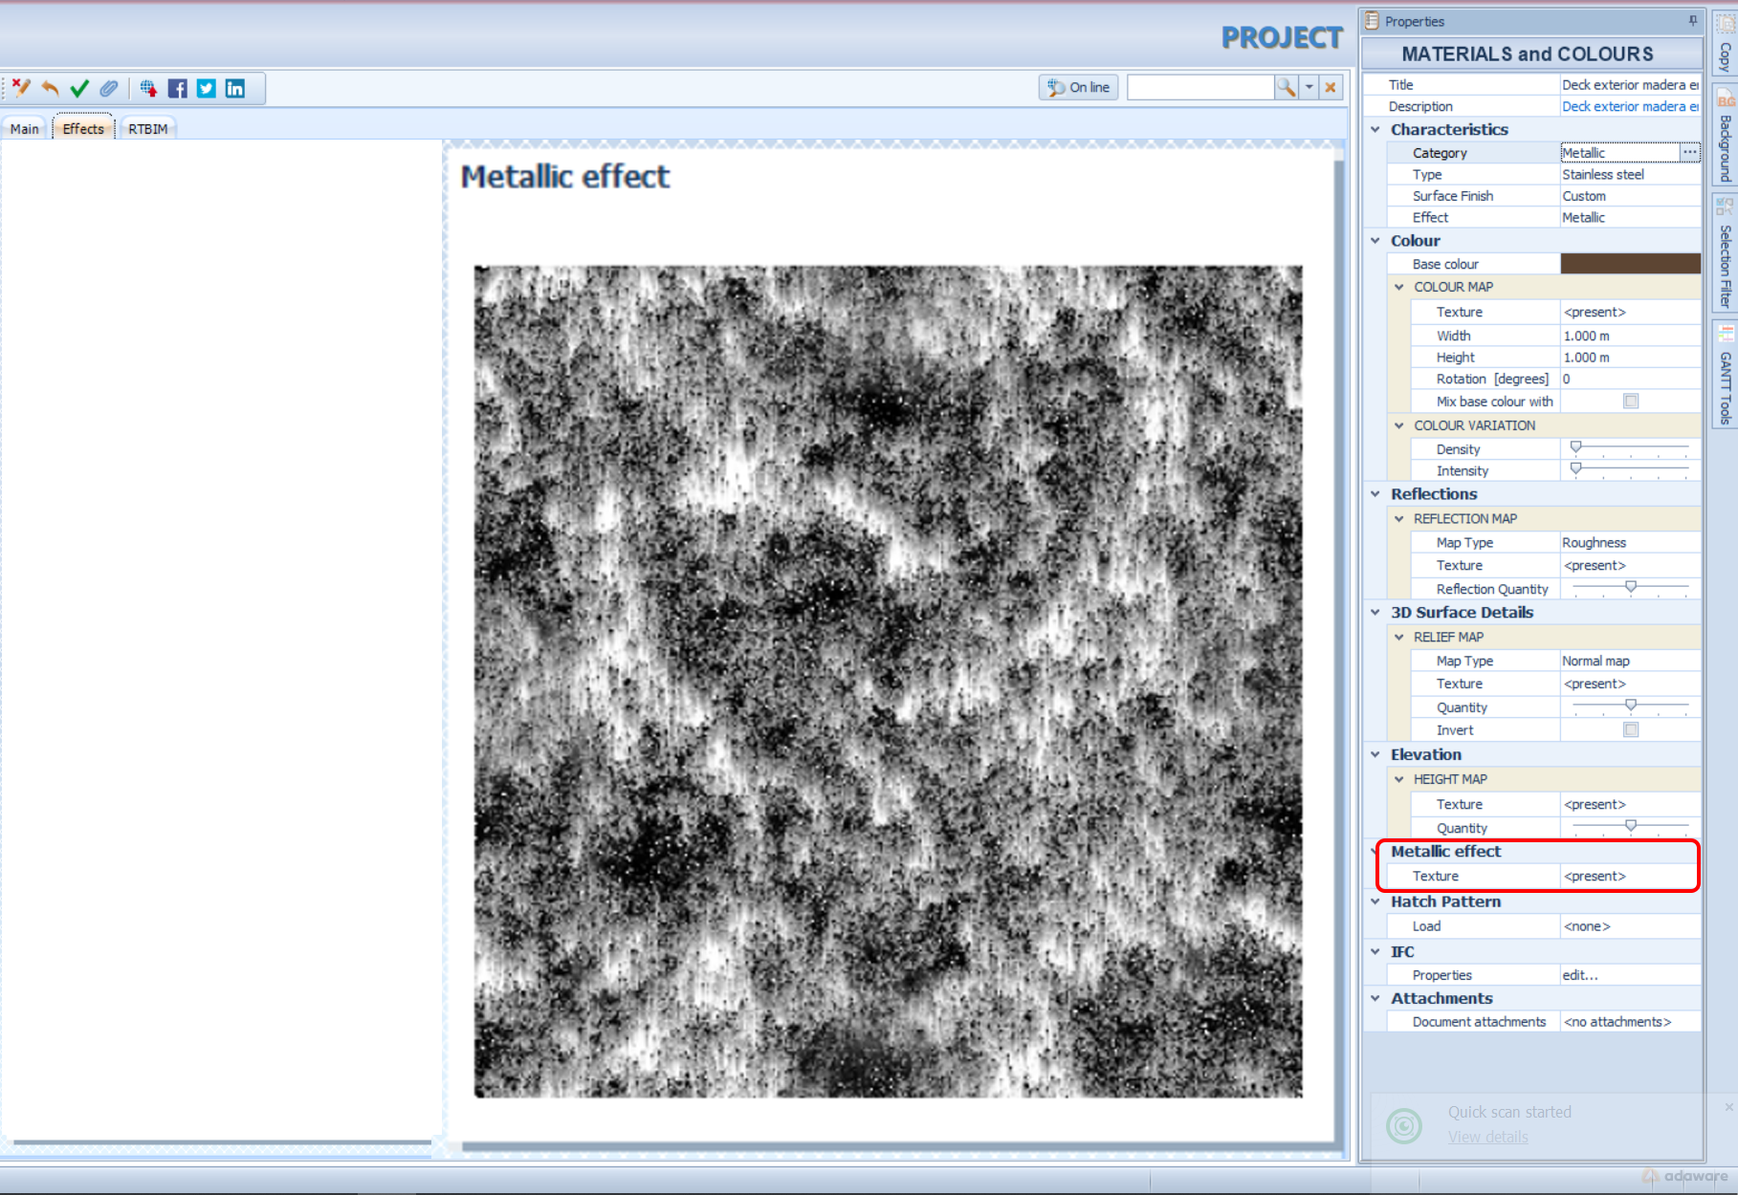Collapse the COLOUR MAP subsection
Image resolution: width=1738 pixels, height=1195 pixels.
[x=1398, y=287]
